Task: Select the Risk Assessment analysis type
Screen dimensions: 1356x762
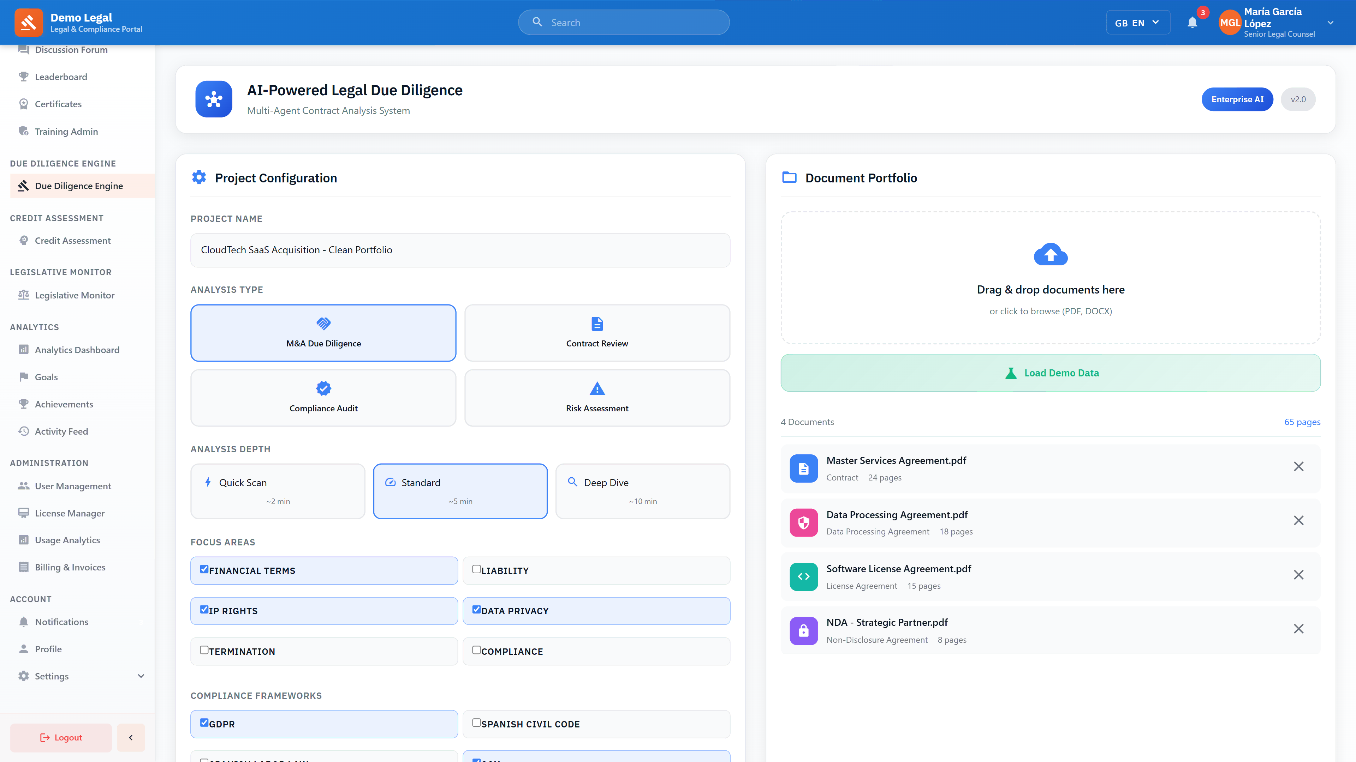Action: [596, 398]
